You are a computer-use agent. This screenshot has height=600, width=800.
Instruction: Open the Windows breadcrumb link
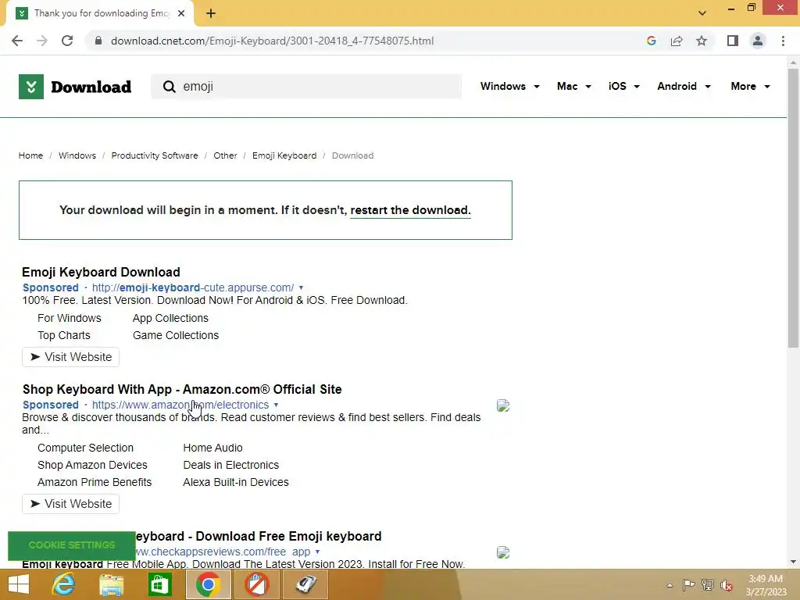pos(77,155)
